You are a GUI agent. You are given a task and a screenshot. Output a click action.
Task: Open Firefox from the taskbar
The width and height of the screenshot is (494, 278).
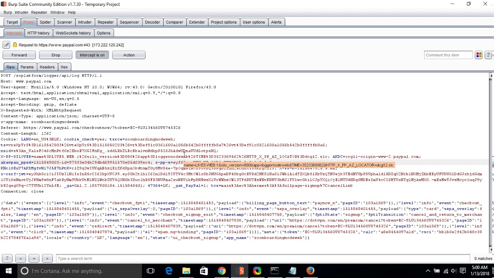[x=310, y=271]
